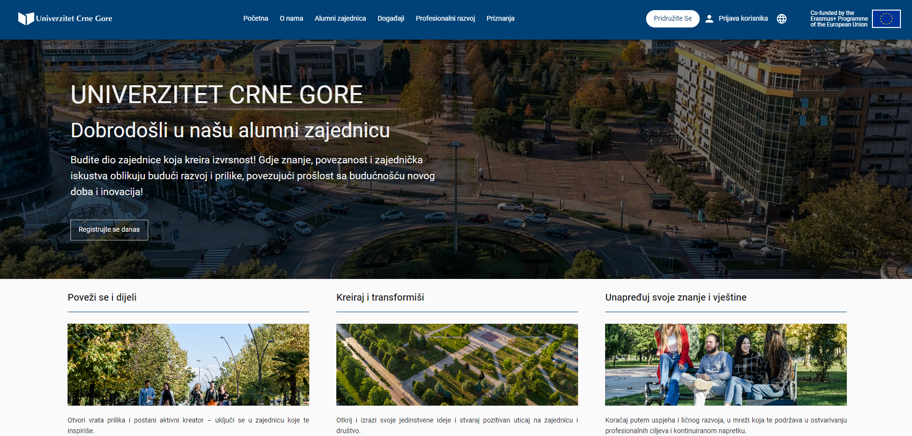Screen dimensions: 912x436
Task: Navigate to Događaji in the navbar
Action: coord(391,18)
